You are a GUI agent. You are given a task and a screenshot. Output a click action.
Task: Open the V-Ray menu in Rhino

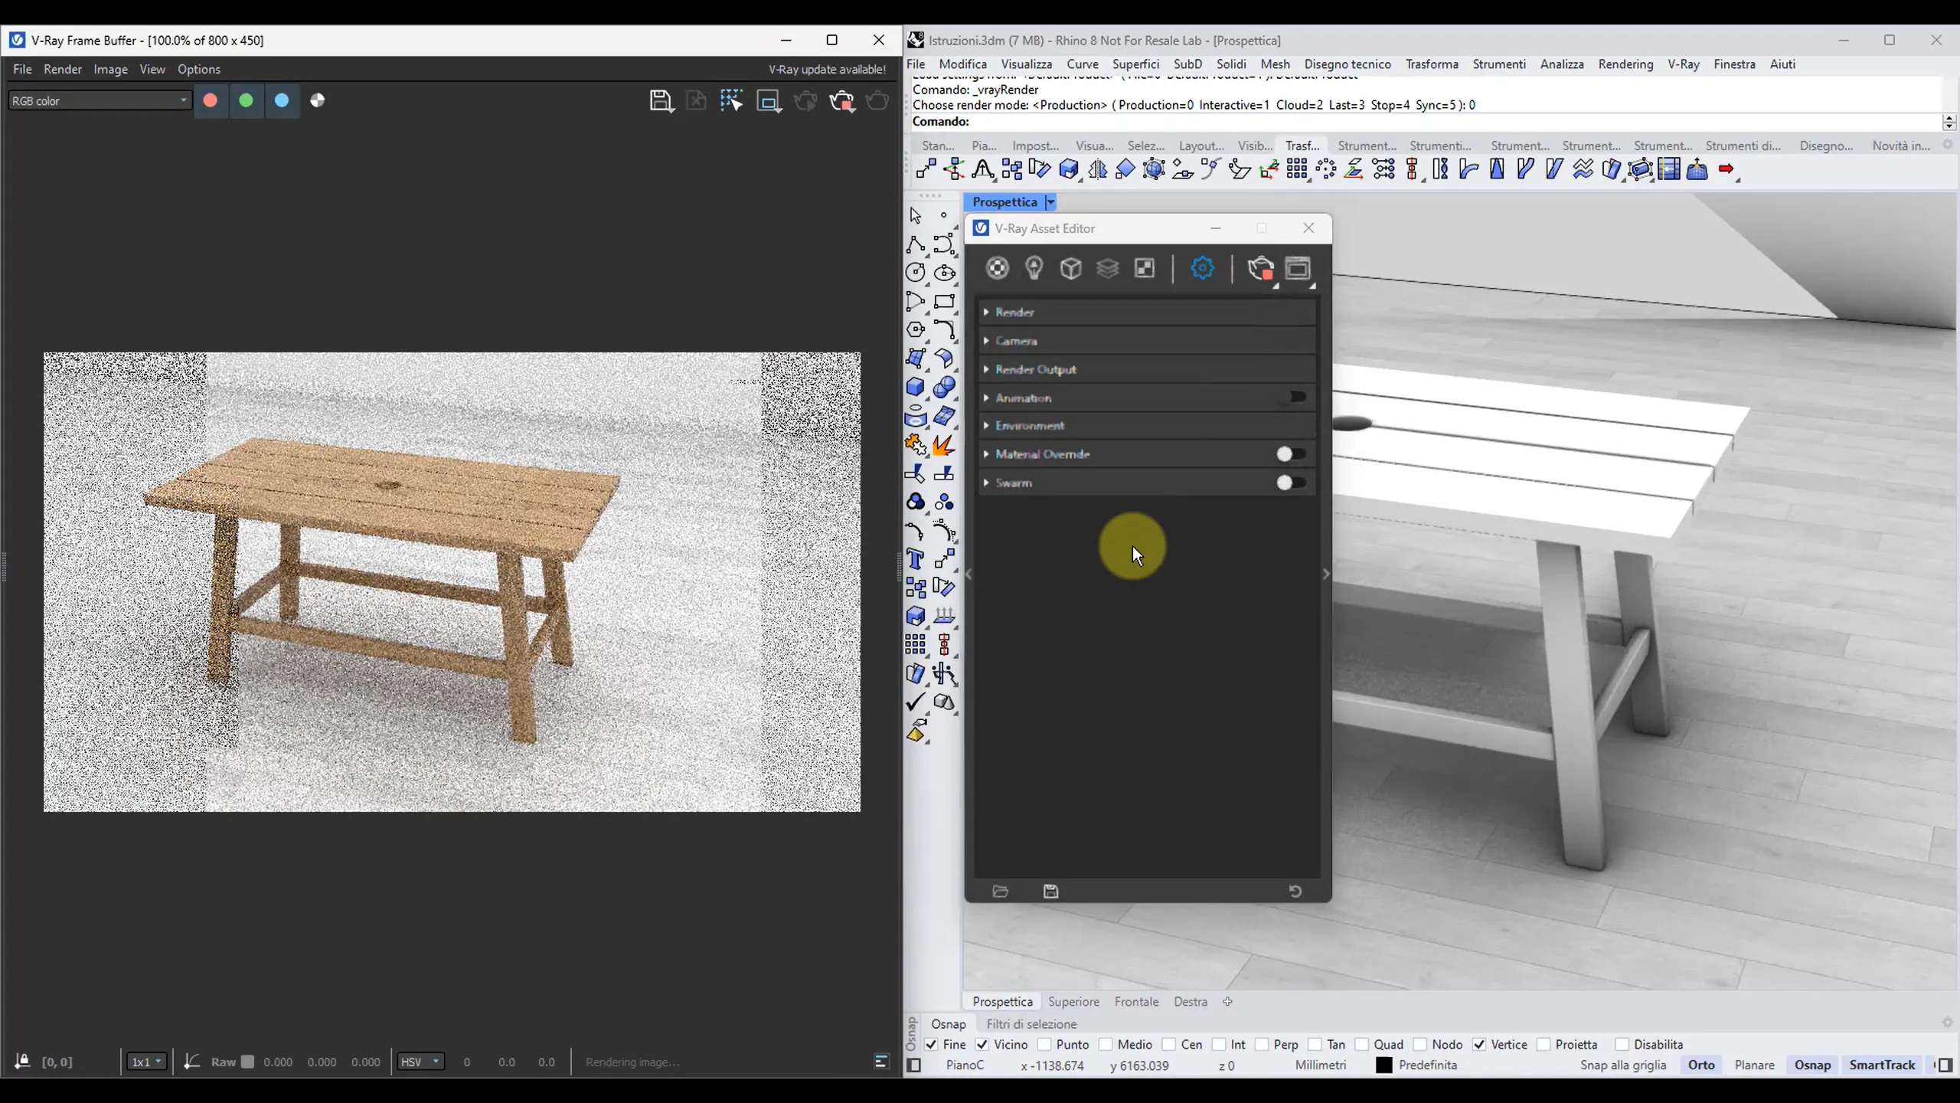tap(1683, 64)
